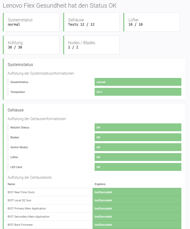The width and height of the screenshot is (190, 229).
Task: Click the Gesamtstatus green value bar
Action: click(138, 82)
